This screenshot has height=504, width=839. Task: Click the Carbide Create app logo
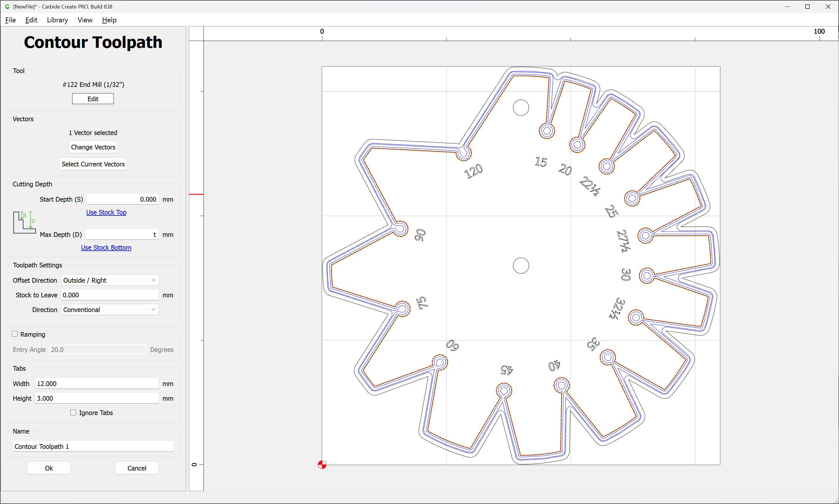7,6
